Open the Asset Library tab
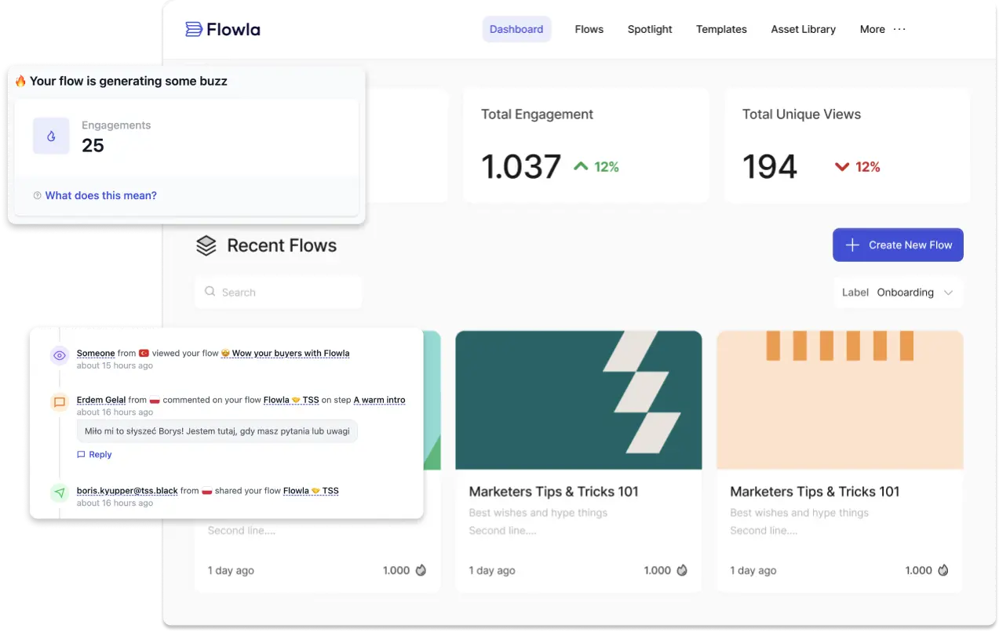Screen dimensions: 999x632 pyautogui.click(x=803, y=29)
